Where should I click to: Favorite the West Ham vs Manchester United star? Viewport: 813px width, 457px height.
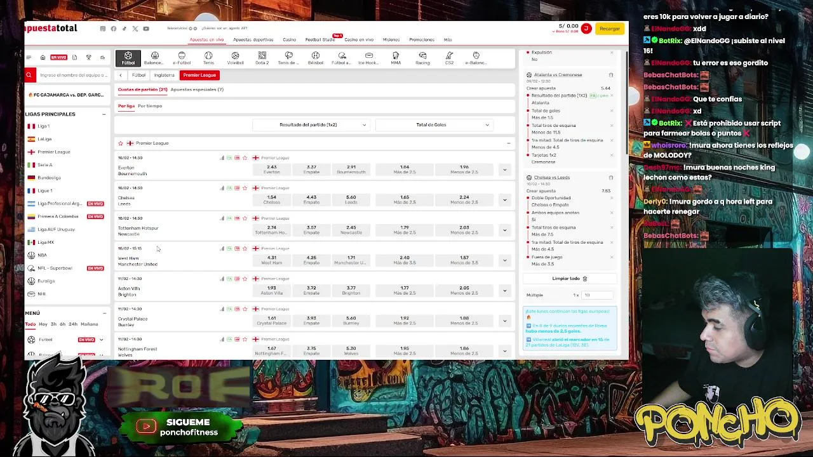(245, 248)
